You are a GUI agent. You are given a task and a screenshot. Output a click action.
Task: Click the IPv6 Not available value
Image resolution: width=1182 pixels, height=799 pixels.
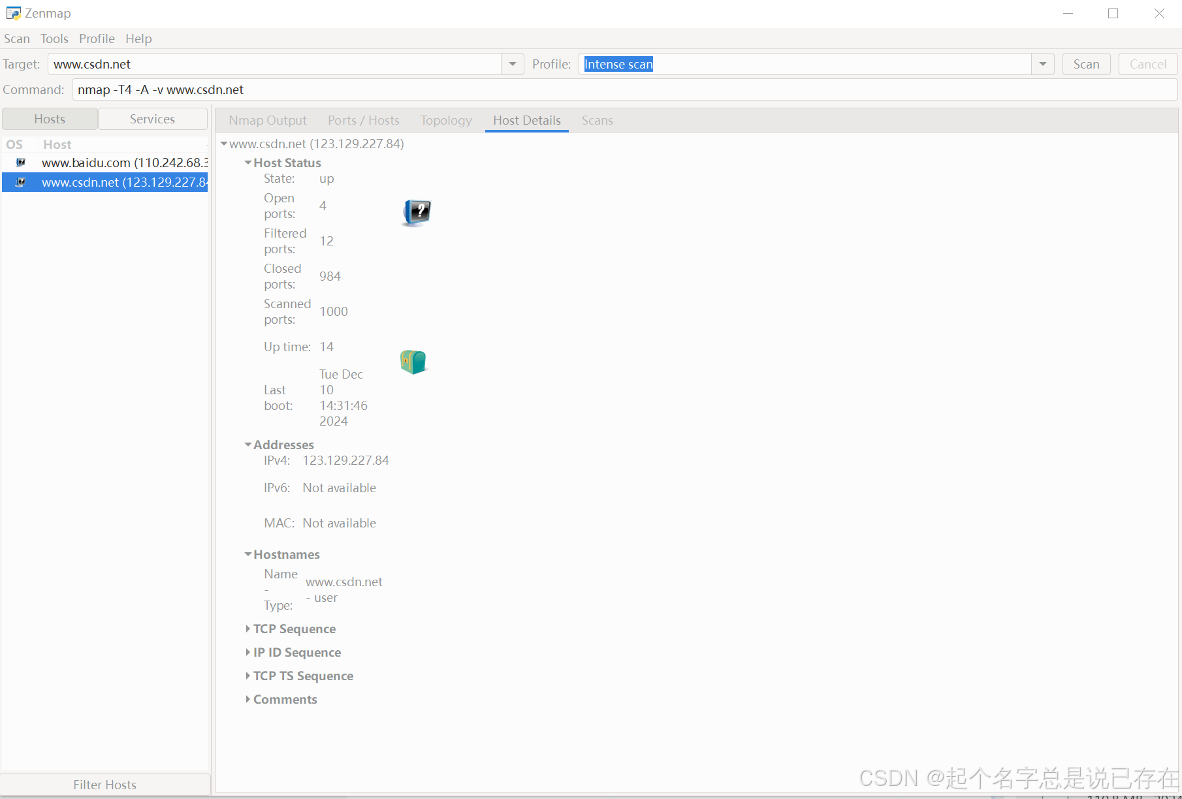(x=339, y=488)
